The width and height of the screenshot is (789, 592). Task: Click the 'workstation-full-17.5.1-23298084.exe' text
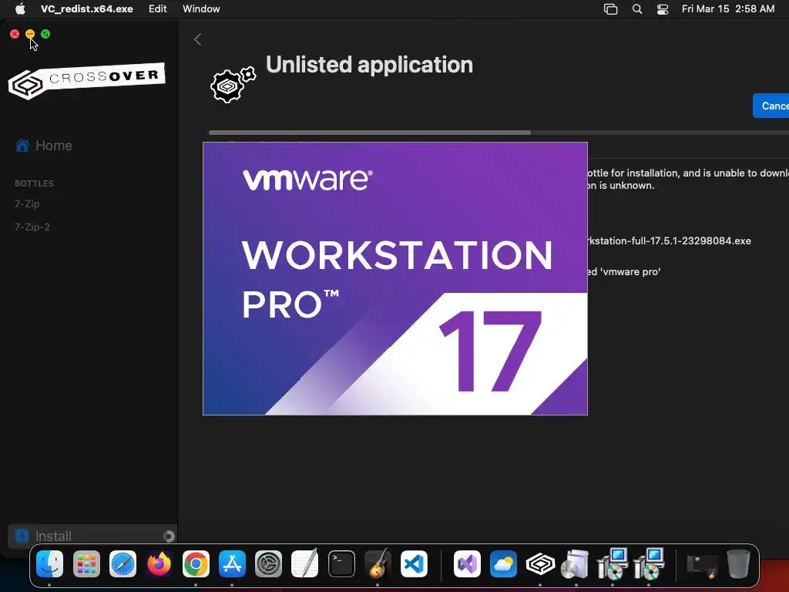[x=670, y=240]
